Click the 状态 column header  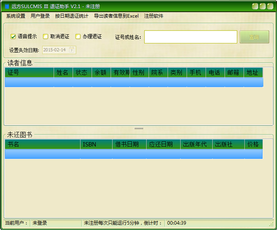coord(82,73)
